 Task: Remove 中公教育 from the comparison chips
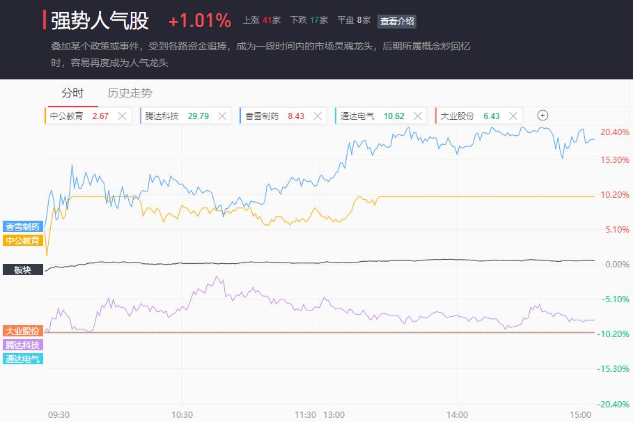(x=123, y=116)
